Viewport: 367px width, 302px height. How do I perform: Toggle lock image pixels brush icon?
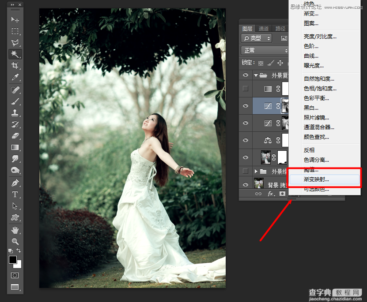[270, 63]
